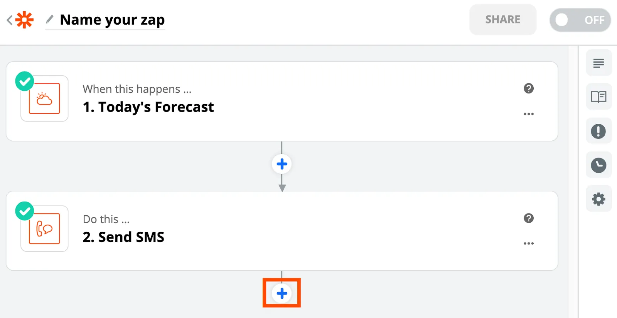Expand the Today's Forecast trigger step
The height and width of the screenshot is (318, 617).
(x=148, y=107)
